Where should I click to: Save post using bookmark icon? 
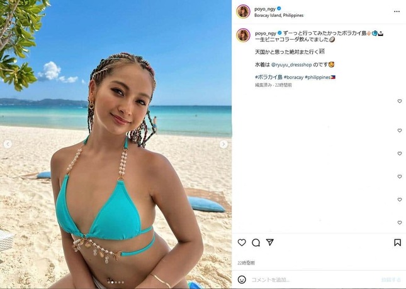coord(397,243)
